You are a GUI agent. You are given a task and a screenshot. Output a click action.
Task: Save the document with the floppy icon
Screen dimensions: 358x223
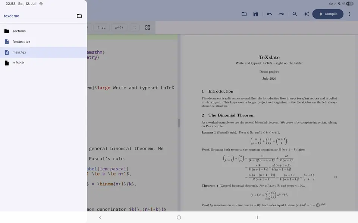(x=255, y=14)
